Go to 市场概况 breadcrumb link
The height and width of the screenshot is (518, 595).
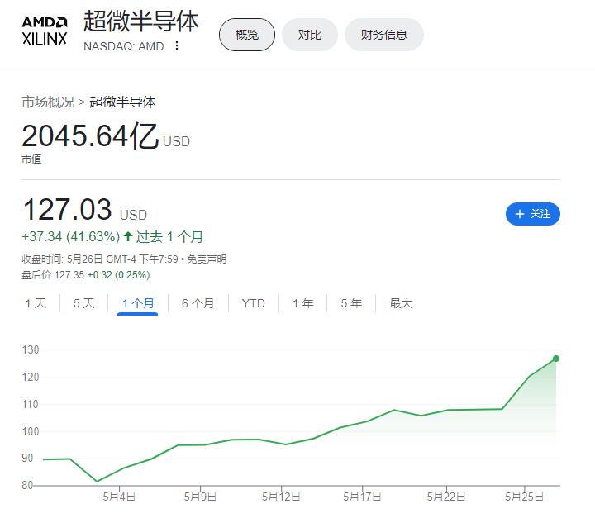click(x=48, y=102)
